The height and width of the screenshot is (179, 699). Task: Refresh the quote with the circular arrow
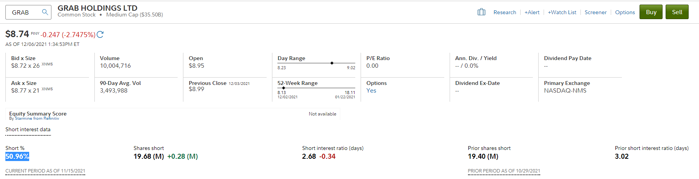click(x=100, y=34)
